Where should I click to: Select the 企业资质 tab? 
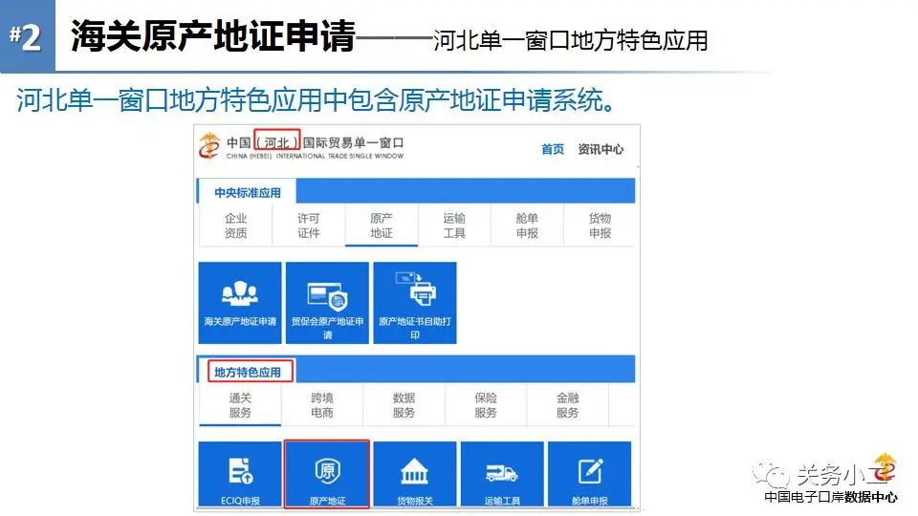pos(235,226)
